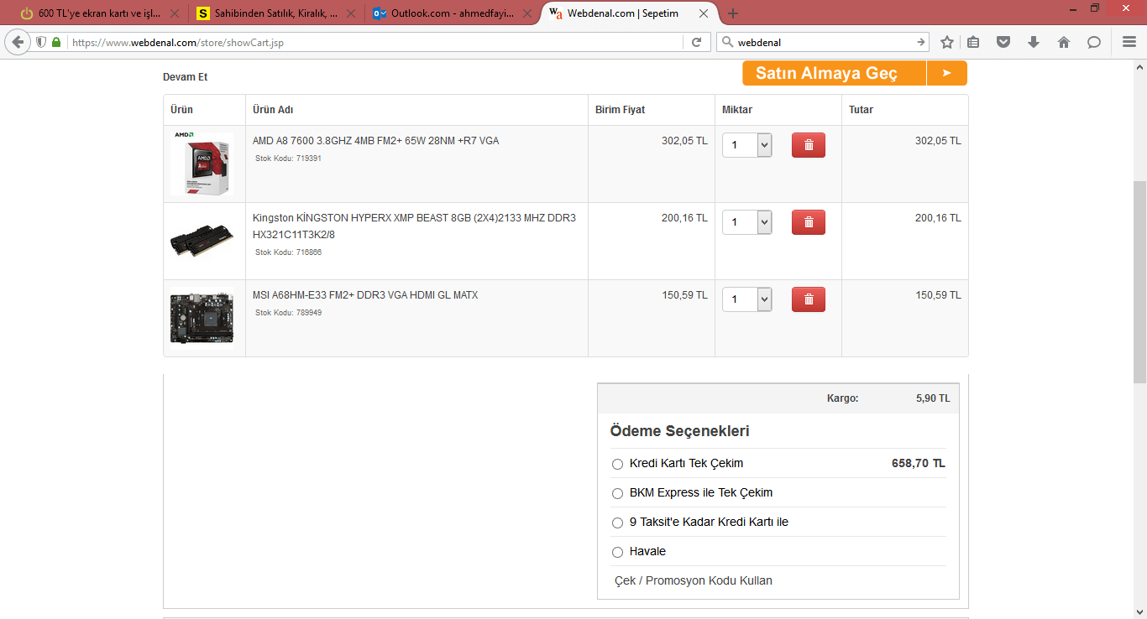Close the Outlook.com tab
1147x619 pixels.
[527, 13]
